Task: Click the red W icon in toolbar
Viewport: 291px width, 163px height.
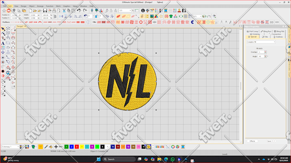Action: 9,11
